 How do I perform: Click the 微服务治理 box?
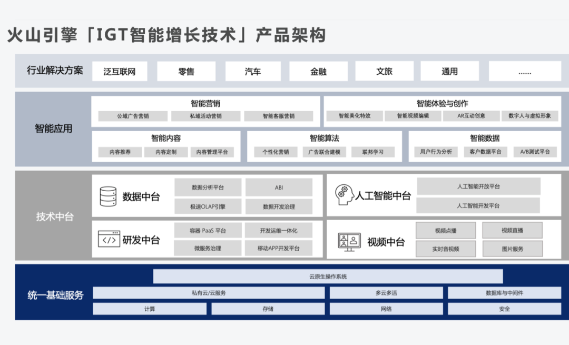point(208,248)
